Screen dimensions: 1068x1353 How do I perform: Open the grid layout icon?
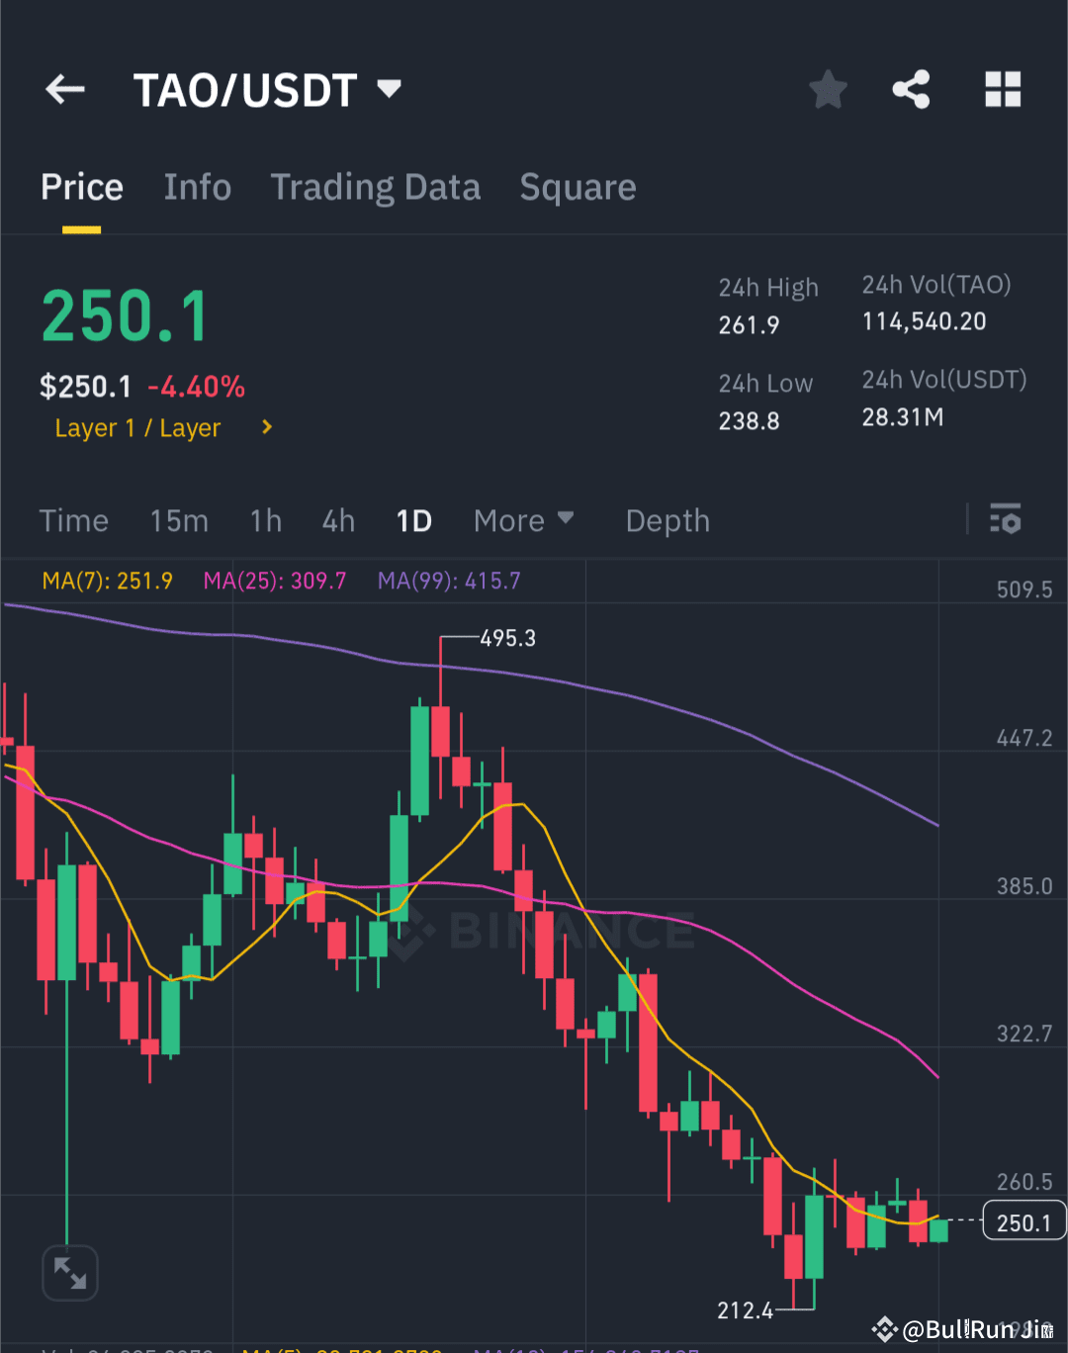pyautogui.click(x=1003, y=90)
